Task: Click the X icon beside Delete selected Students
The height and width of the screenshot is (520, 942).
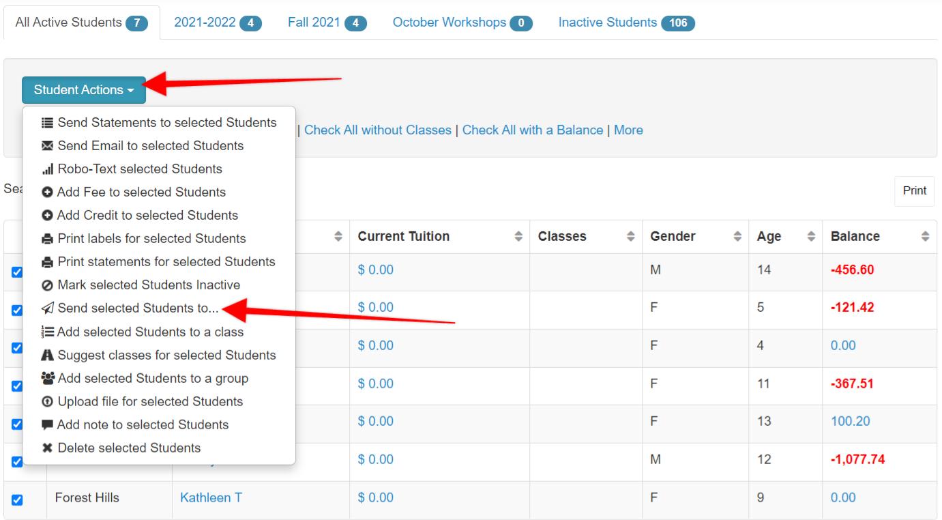Action: (47, 448)
